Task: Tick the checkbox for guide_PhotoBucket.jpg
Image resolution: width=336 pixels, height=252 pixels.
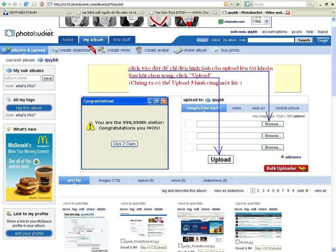Action: 180,245
